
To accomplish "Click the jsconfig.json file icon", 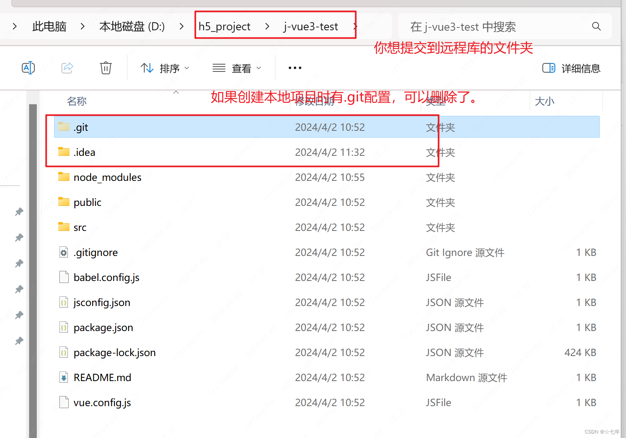I will click(64, 302).
